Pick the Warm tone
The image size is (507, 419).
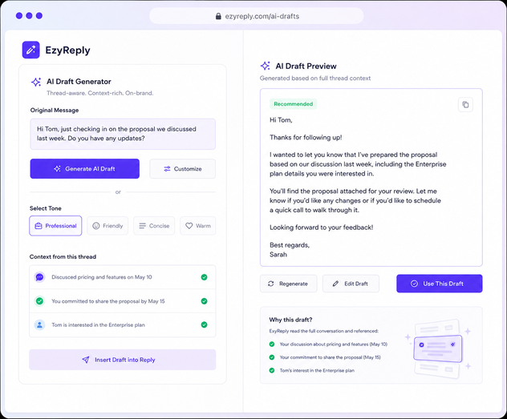tap(198, 226)
